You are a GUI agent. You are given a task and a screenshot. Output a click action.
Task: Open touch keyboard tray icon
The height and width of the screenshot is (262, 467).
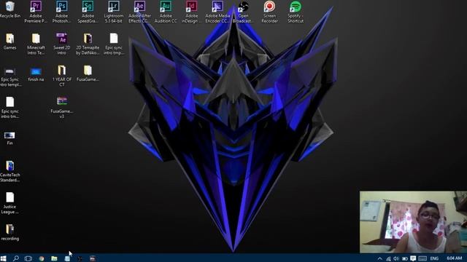pyautogui.click(x=422, y=258)
